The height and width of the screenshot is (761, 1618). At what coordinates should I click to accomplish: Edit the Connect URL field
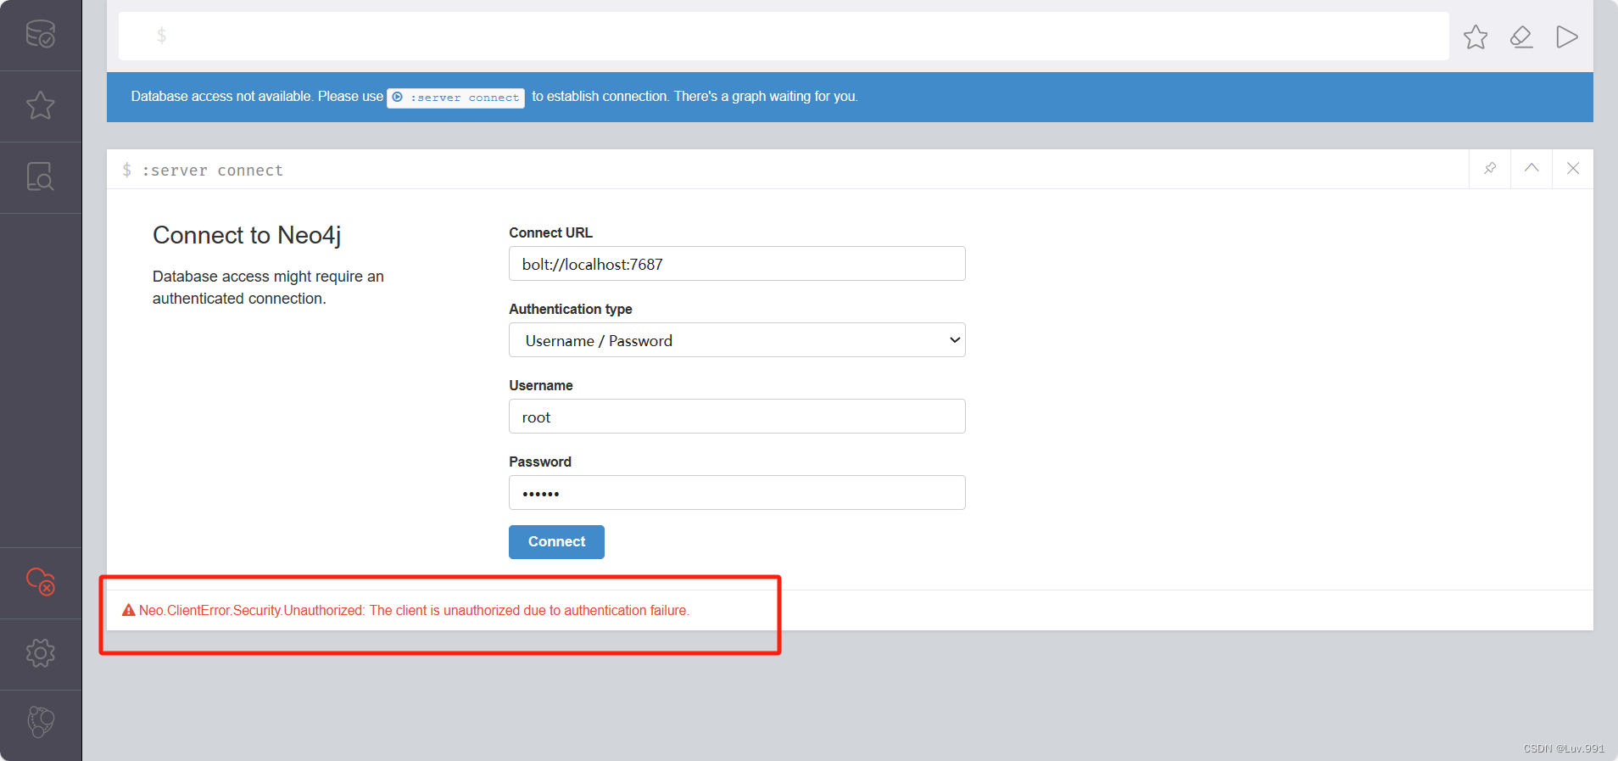737,264
